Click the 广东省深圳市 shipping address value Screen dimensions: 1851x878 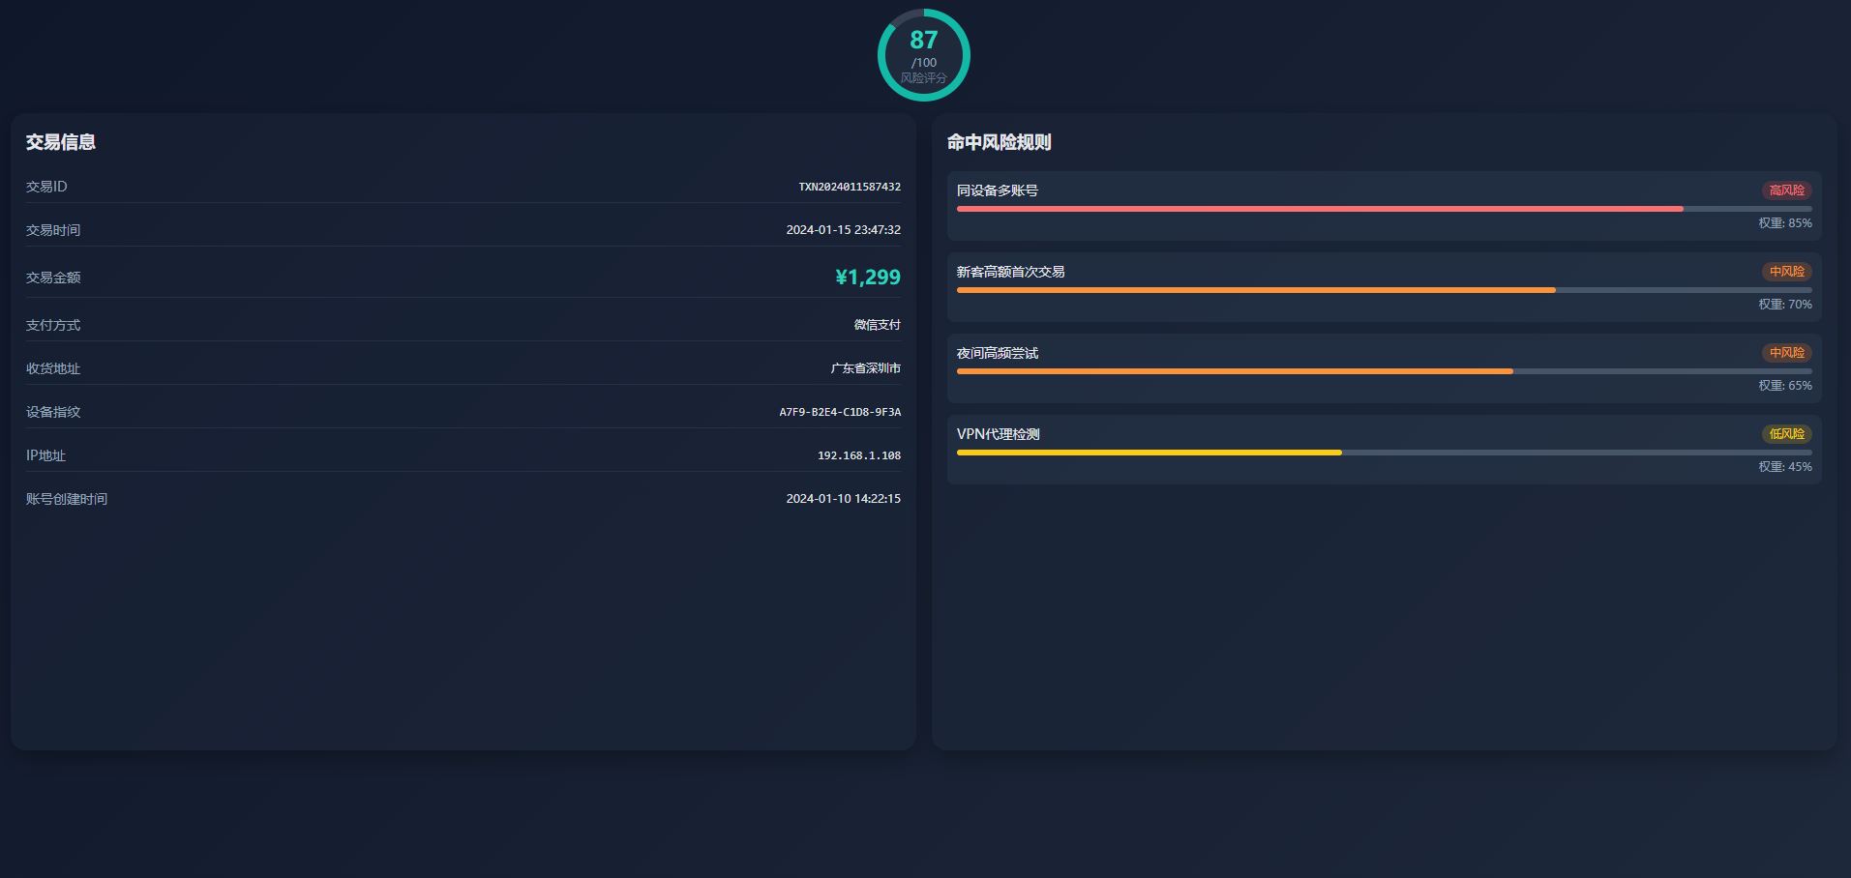pos(865,368)
